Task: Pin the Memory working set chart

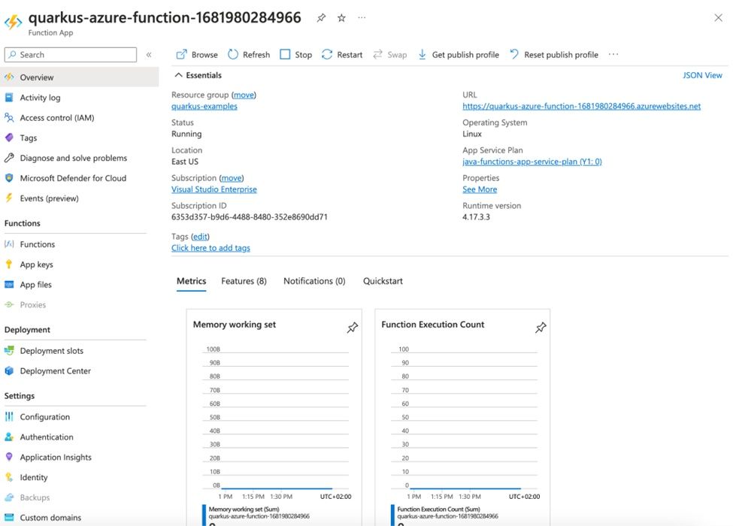Action: (353, 328)
